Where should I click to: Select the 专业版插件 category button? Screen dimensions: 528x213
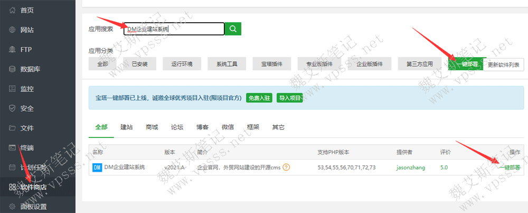point(319,64)
